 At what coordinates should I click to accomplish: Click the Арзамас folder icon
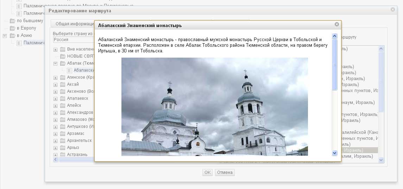click(x=63, y=133)
